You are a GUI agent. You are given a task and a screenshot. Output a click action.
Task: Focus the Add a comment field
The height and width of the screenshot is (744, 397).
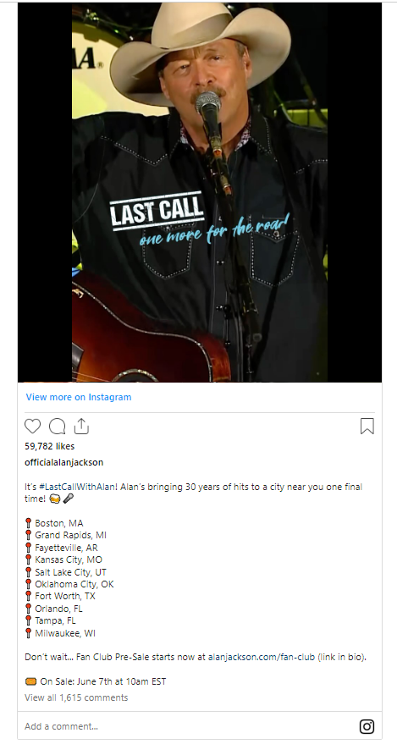point(190,726)
